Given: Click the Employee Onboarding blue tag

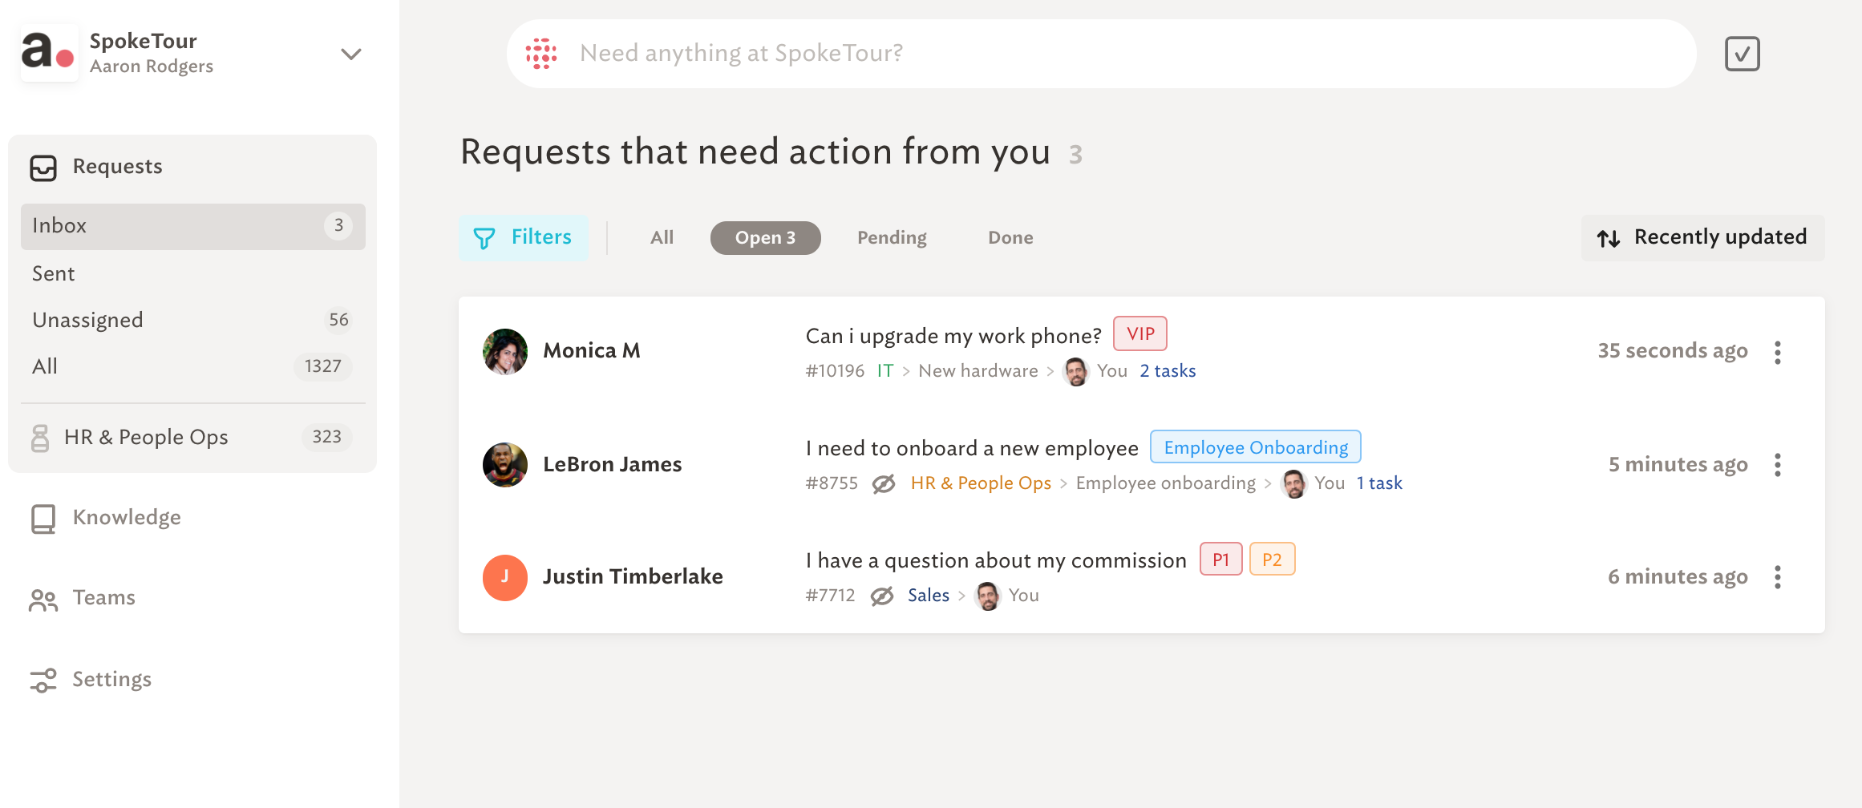Looking at the screenshot, I should (1256, 447).
